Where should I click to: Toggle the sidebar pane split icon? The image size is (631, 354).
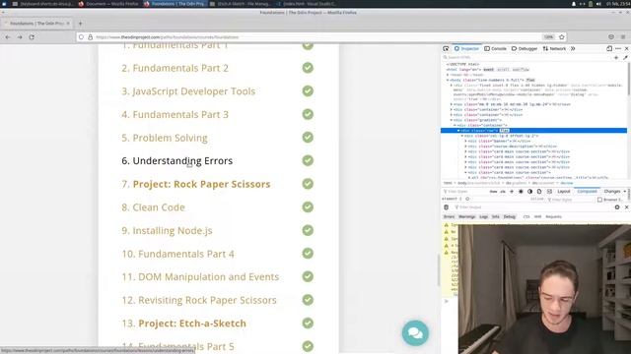click(x=549, y=192)
